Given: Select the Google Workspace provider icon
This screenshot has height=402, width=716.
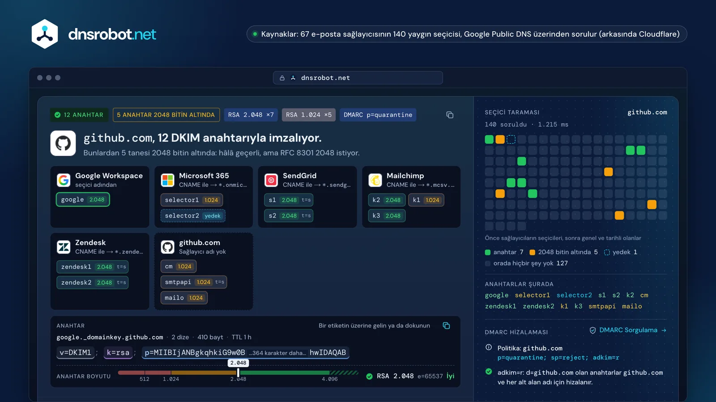Looking at the screenshot, I should pyautogui.click(x=64, y=180).
